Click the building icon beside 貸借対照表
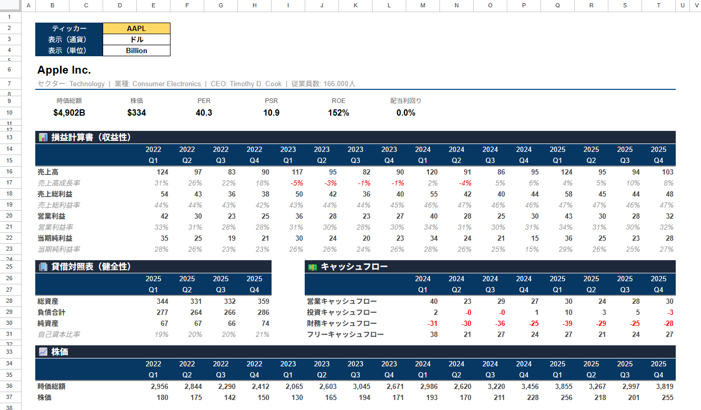 click(x=43, y=266)
